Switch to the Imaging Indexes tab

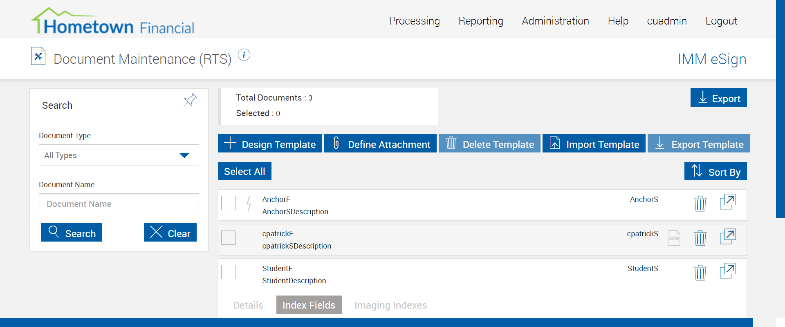click(x=390, y=305)
